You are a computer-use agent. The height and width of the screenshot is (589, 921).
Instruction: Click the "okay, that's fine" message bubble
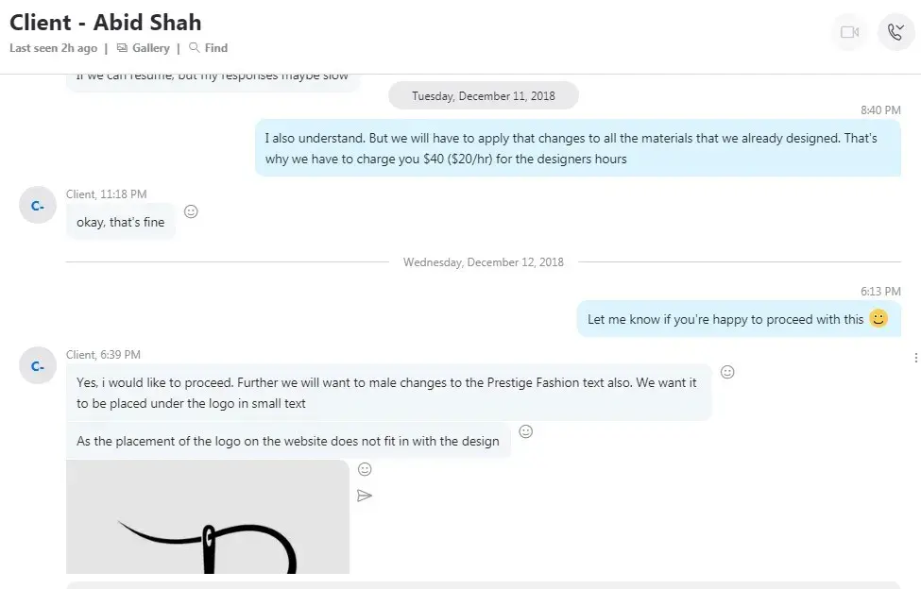121,222
